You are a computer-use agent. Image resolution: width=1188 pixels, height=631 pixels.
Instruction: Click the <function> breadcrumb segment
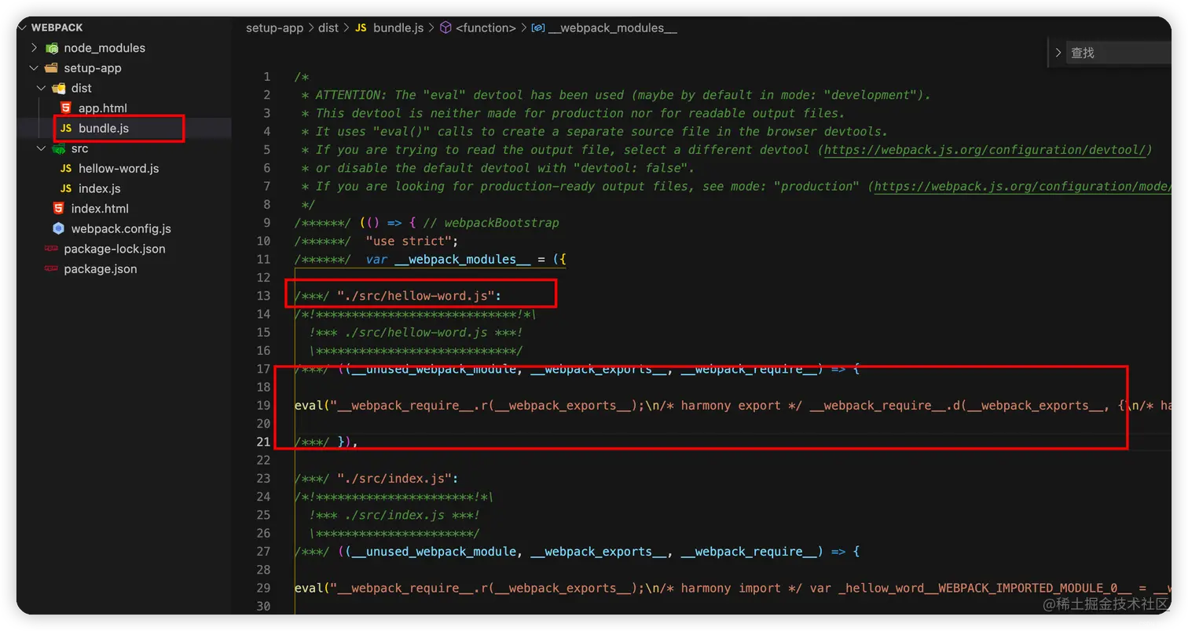486,27
